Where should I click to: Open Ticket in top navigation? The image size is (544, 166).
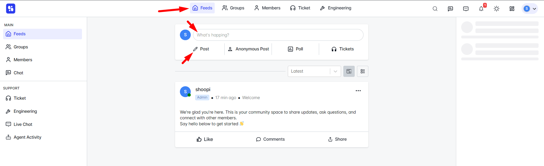click(x=300, y=8)
